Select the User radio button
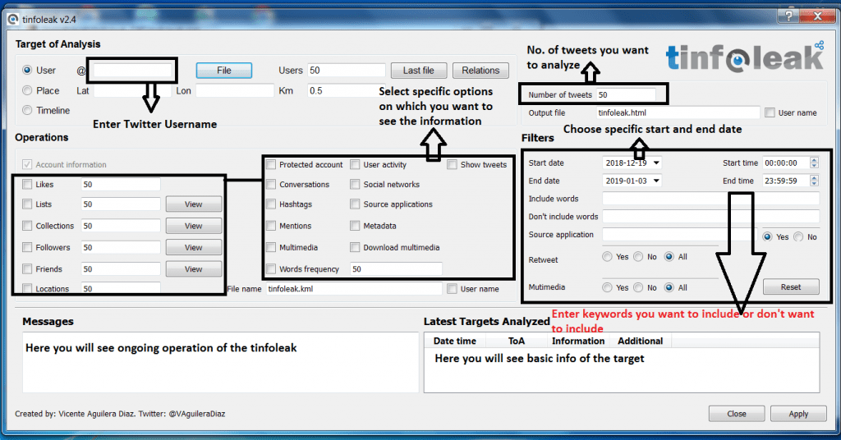Image resolution: width=841 pixels, height=440 pixels. [x=27, y=71]
